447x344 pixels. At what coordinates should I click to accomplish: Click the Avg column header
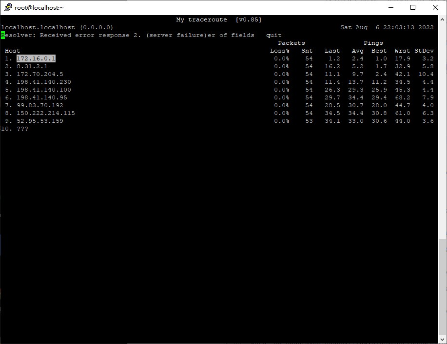click(358, 51)
